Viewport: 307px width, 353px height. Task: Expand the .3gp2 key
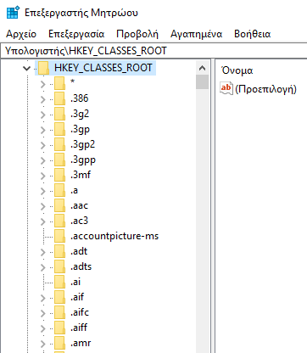click(42, 145)
